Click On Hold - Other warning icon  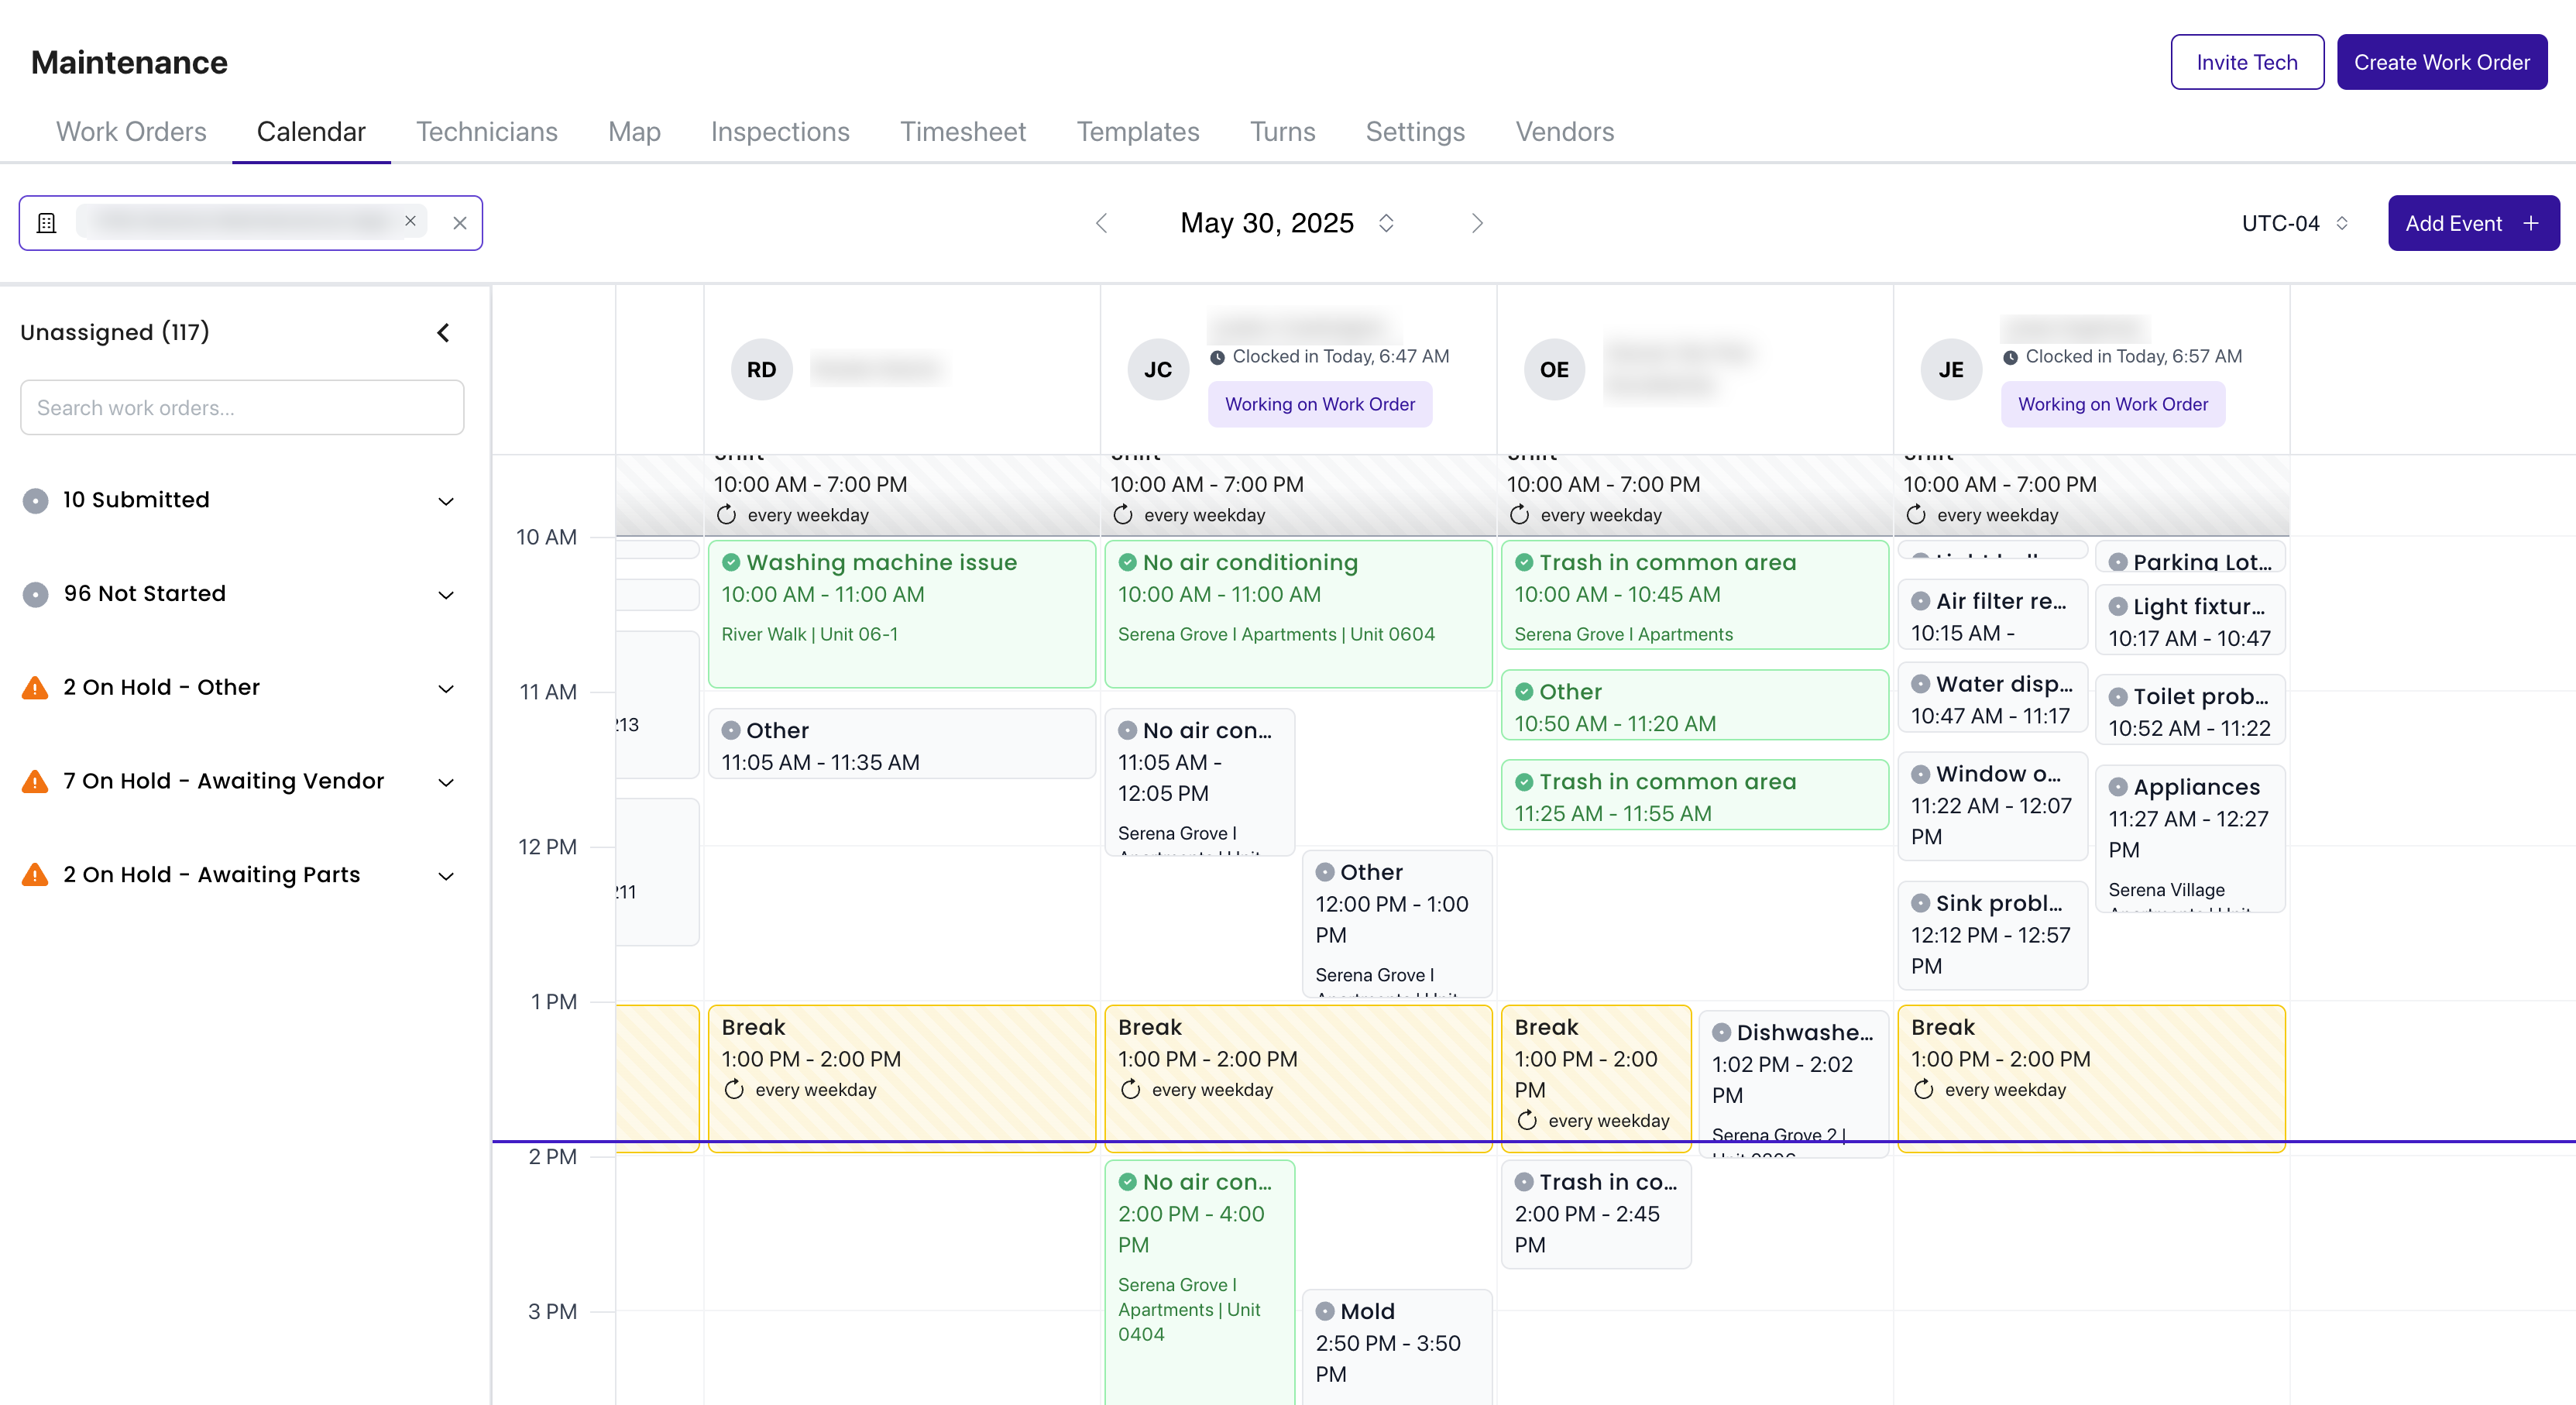(35, 687)
